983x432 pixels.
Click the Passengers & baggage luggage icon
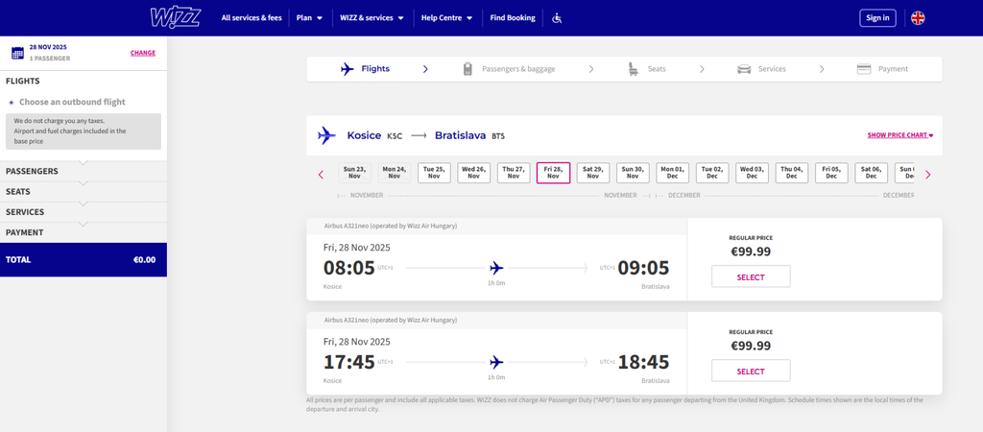[x=467, y=69]
